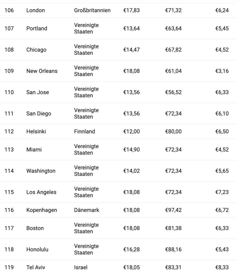Click Portland in row 107
The height and width of the screenshot is (273, 246).
[37, 28]
